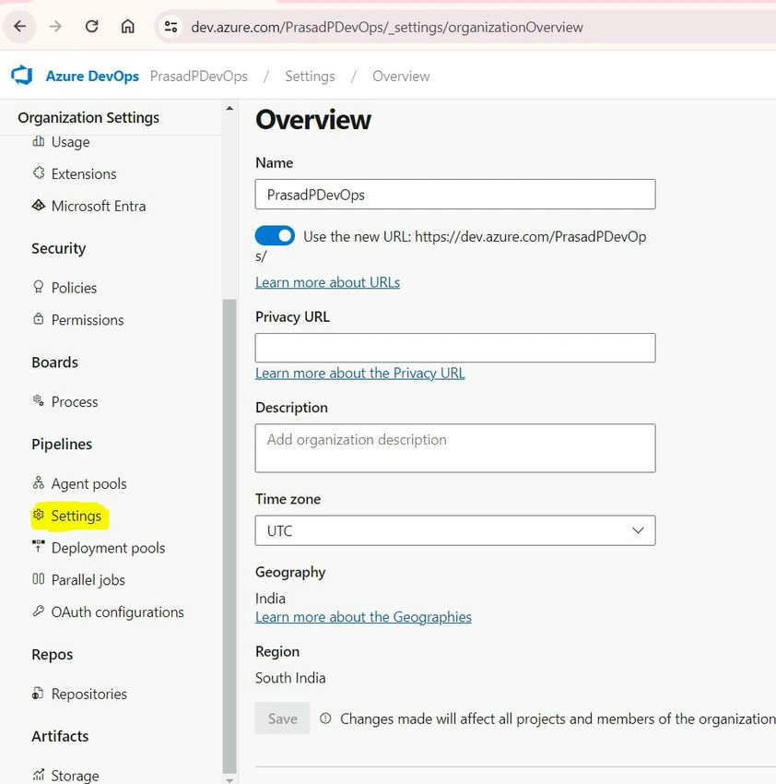Click the Agent pools icon
776x784 pixels.
click(x=39, y=482)
